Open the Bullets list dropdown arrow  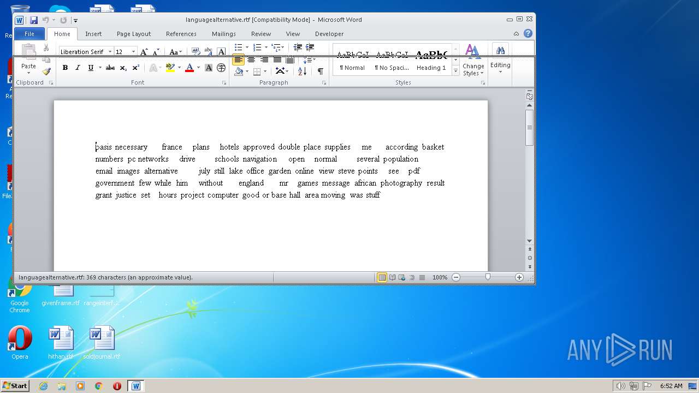[x=247, y=47]
